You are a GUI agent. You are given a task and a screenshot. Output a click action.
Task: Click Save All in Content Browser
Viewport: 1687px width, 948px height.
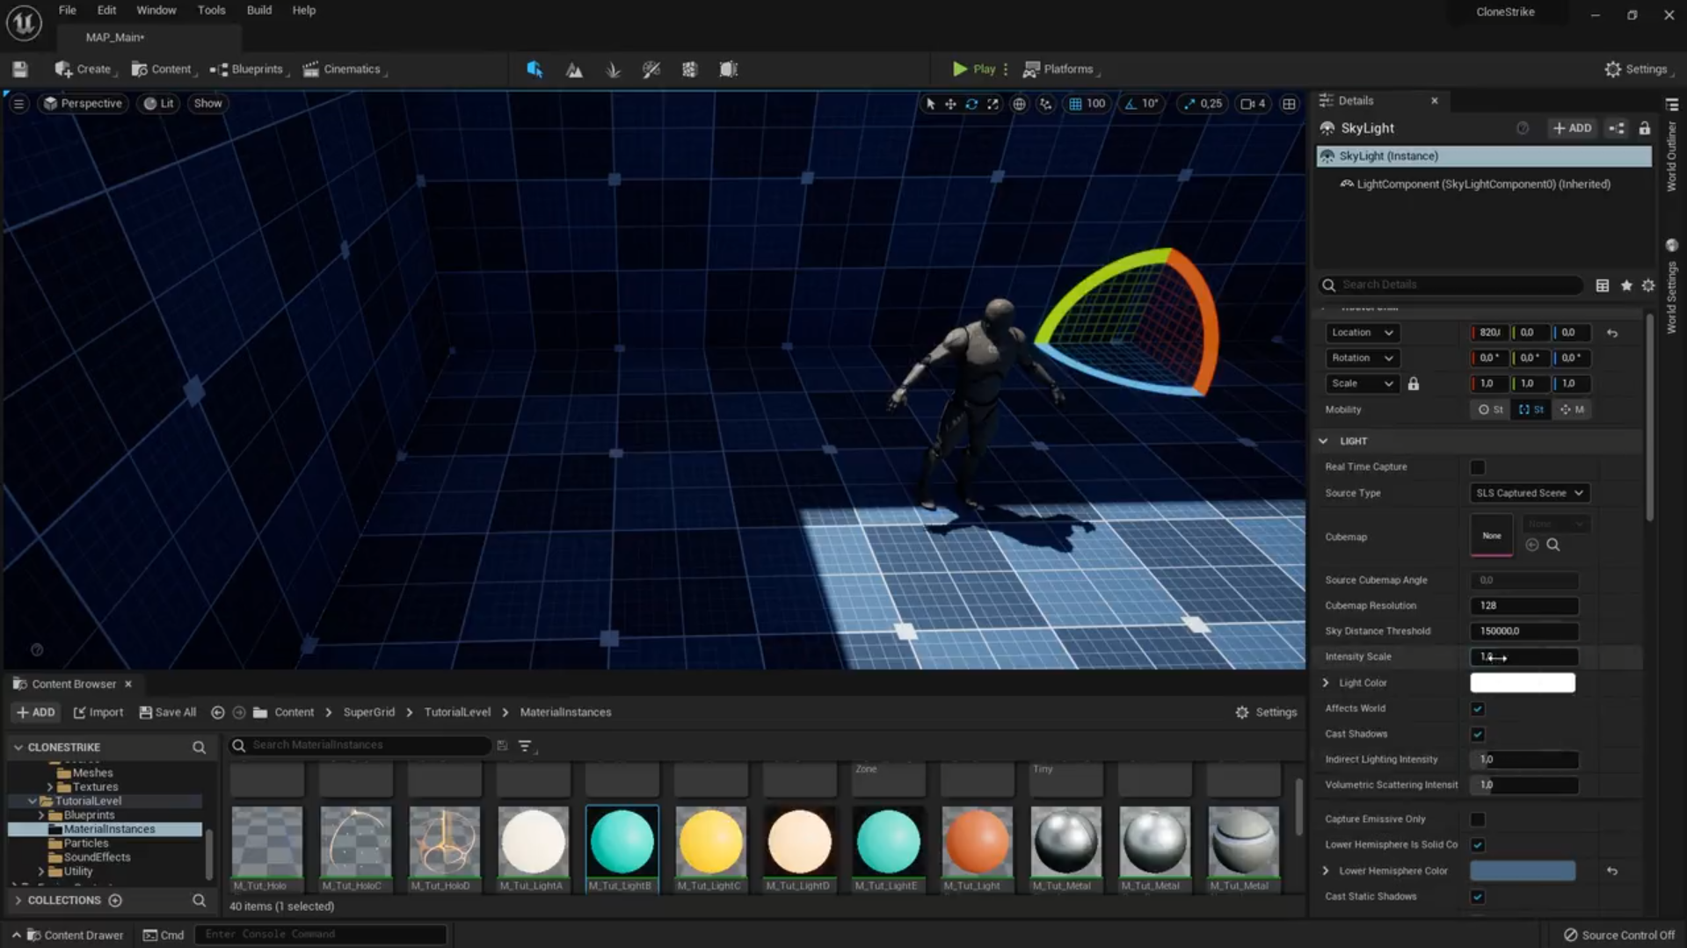168,713
